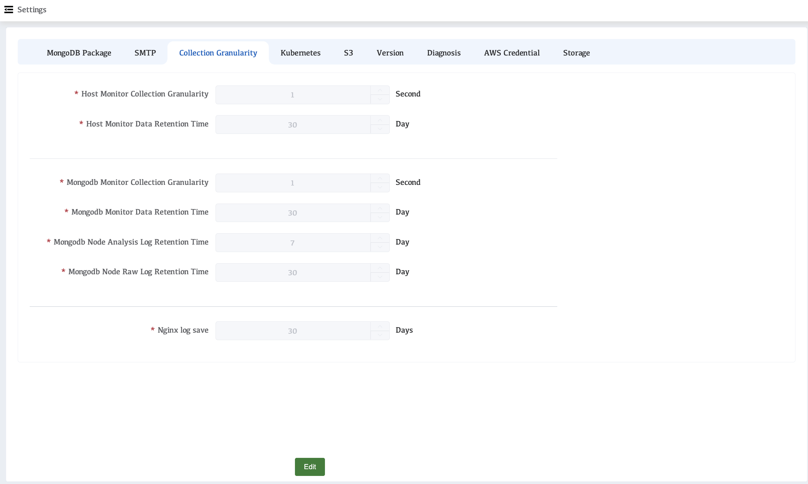The height and width of the screenshot is (484, 808).
Task: Switch to the Storage tab
Action: (x=576, y=53)
